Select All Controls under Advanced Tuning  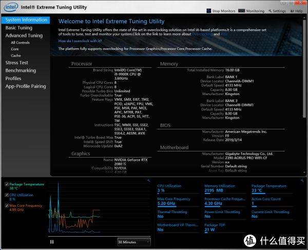pyautogui.click(x=20, y=43)
